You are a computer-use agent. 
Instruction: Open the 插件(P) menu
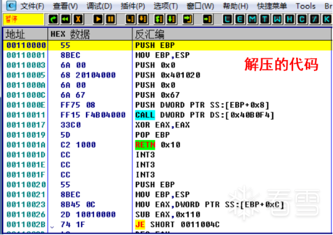133,6
